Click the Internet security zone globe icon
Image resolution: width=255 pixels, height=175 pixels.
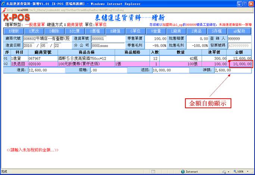pyautogui.click(x=183, y=172)
